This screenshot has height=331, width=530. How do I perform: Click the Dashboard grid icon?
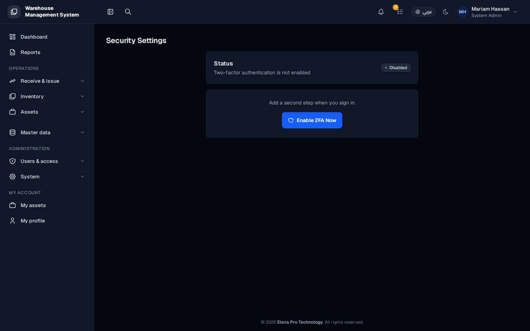[x=13, y=37]
